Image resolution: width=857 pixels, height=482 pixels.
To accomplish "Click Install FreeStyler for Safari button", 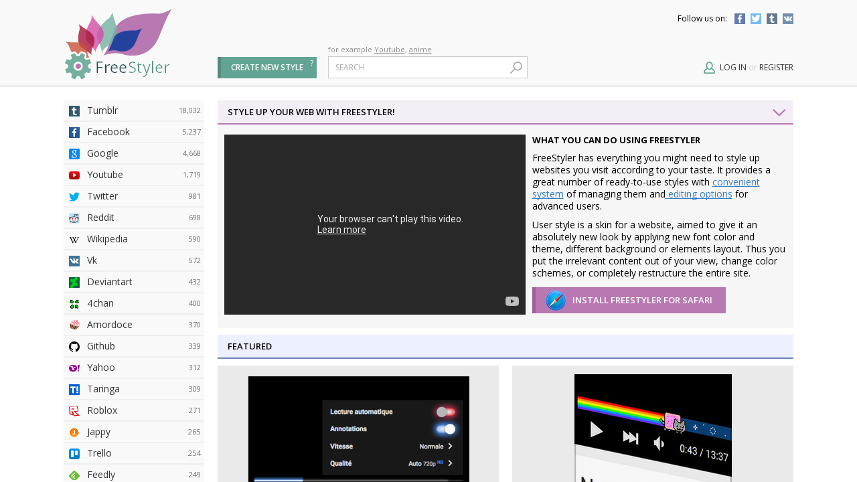I will click(x=629, y=300).
